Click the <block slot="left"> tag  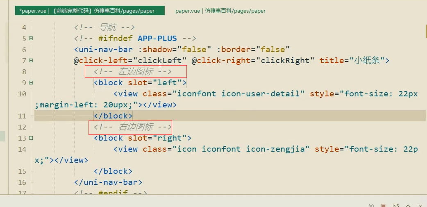click(140, 82)
